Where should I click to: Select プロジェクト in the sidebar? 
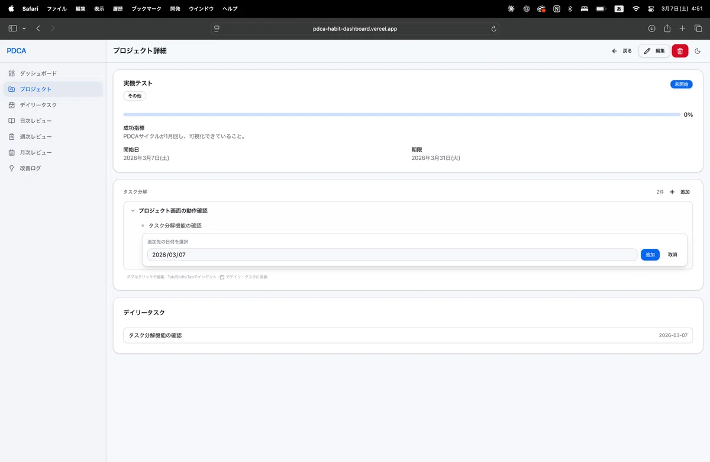pos(53,89)
